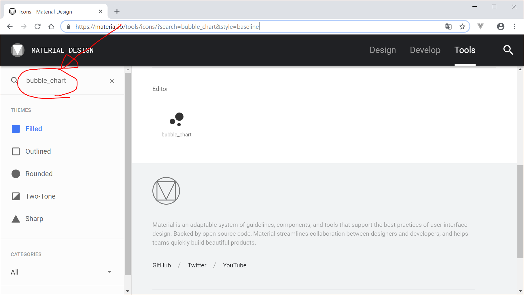Click the translate page icon
The height and width of the screenshot is (295, 524).
tap(448, 27)
